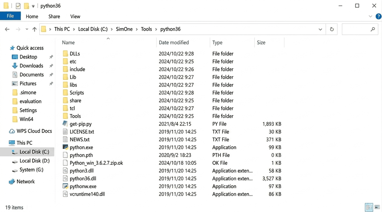The image size is (382, 212).
Task: Click the WPS Cloud Docs cloud icon
Action: 12,131
